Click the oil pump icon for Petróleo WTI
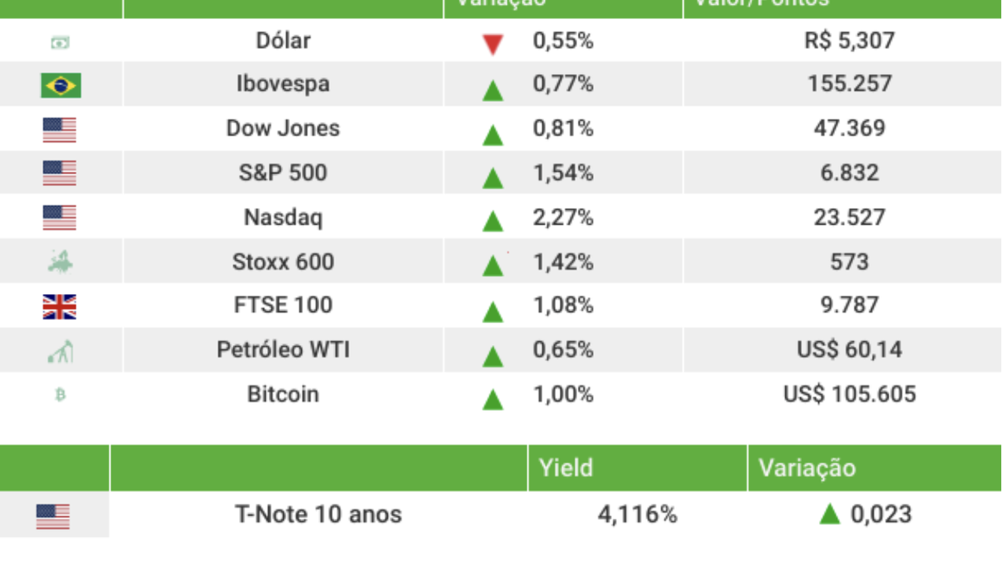The height and width of the screenshot is (566, 1006). tap(61, 351)
